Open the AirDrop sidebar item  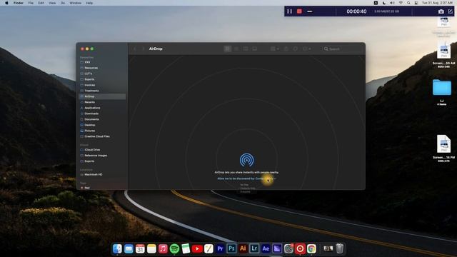pos(102,96)
